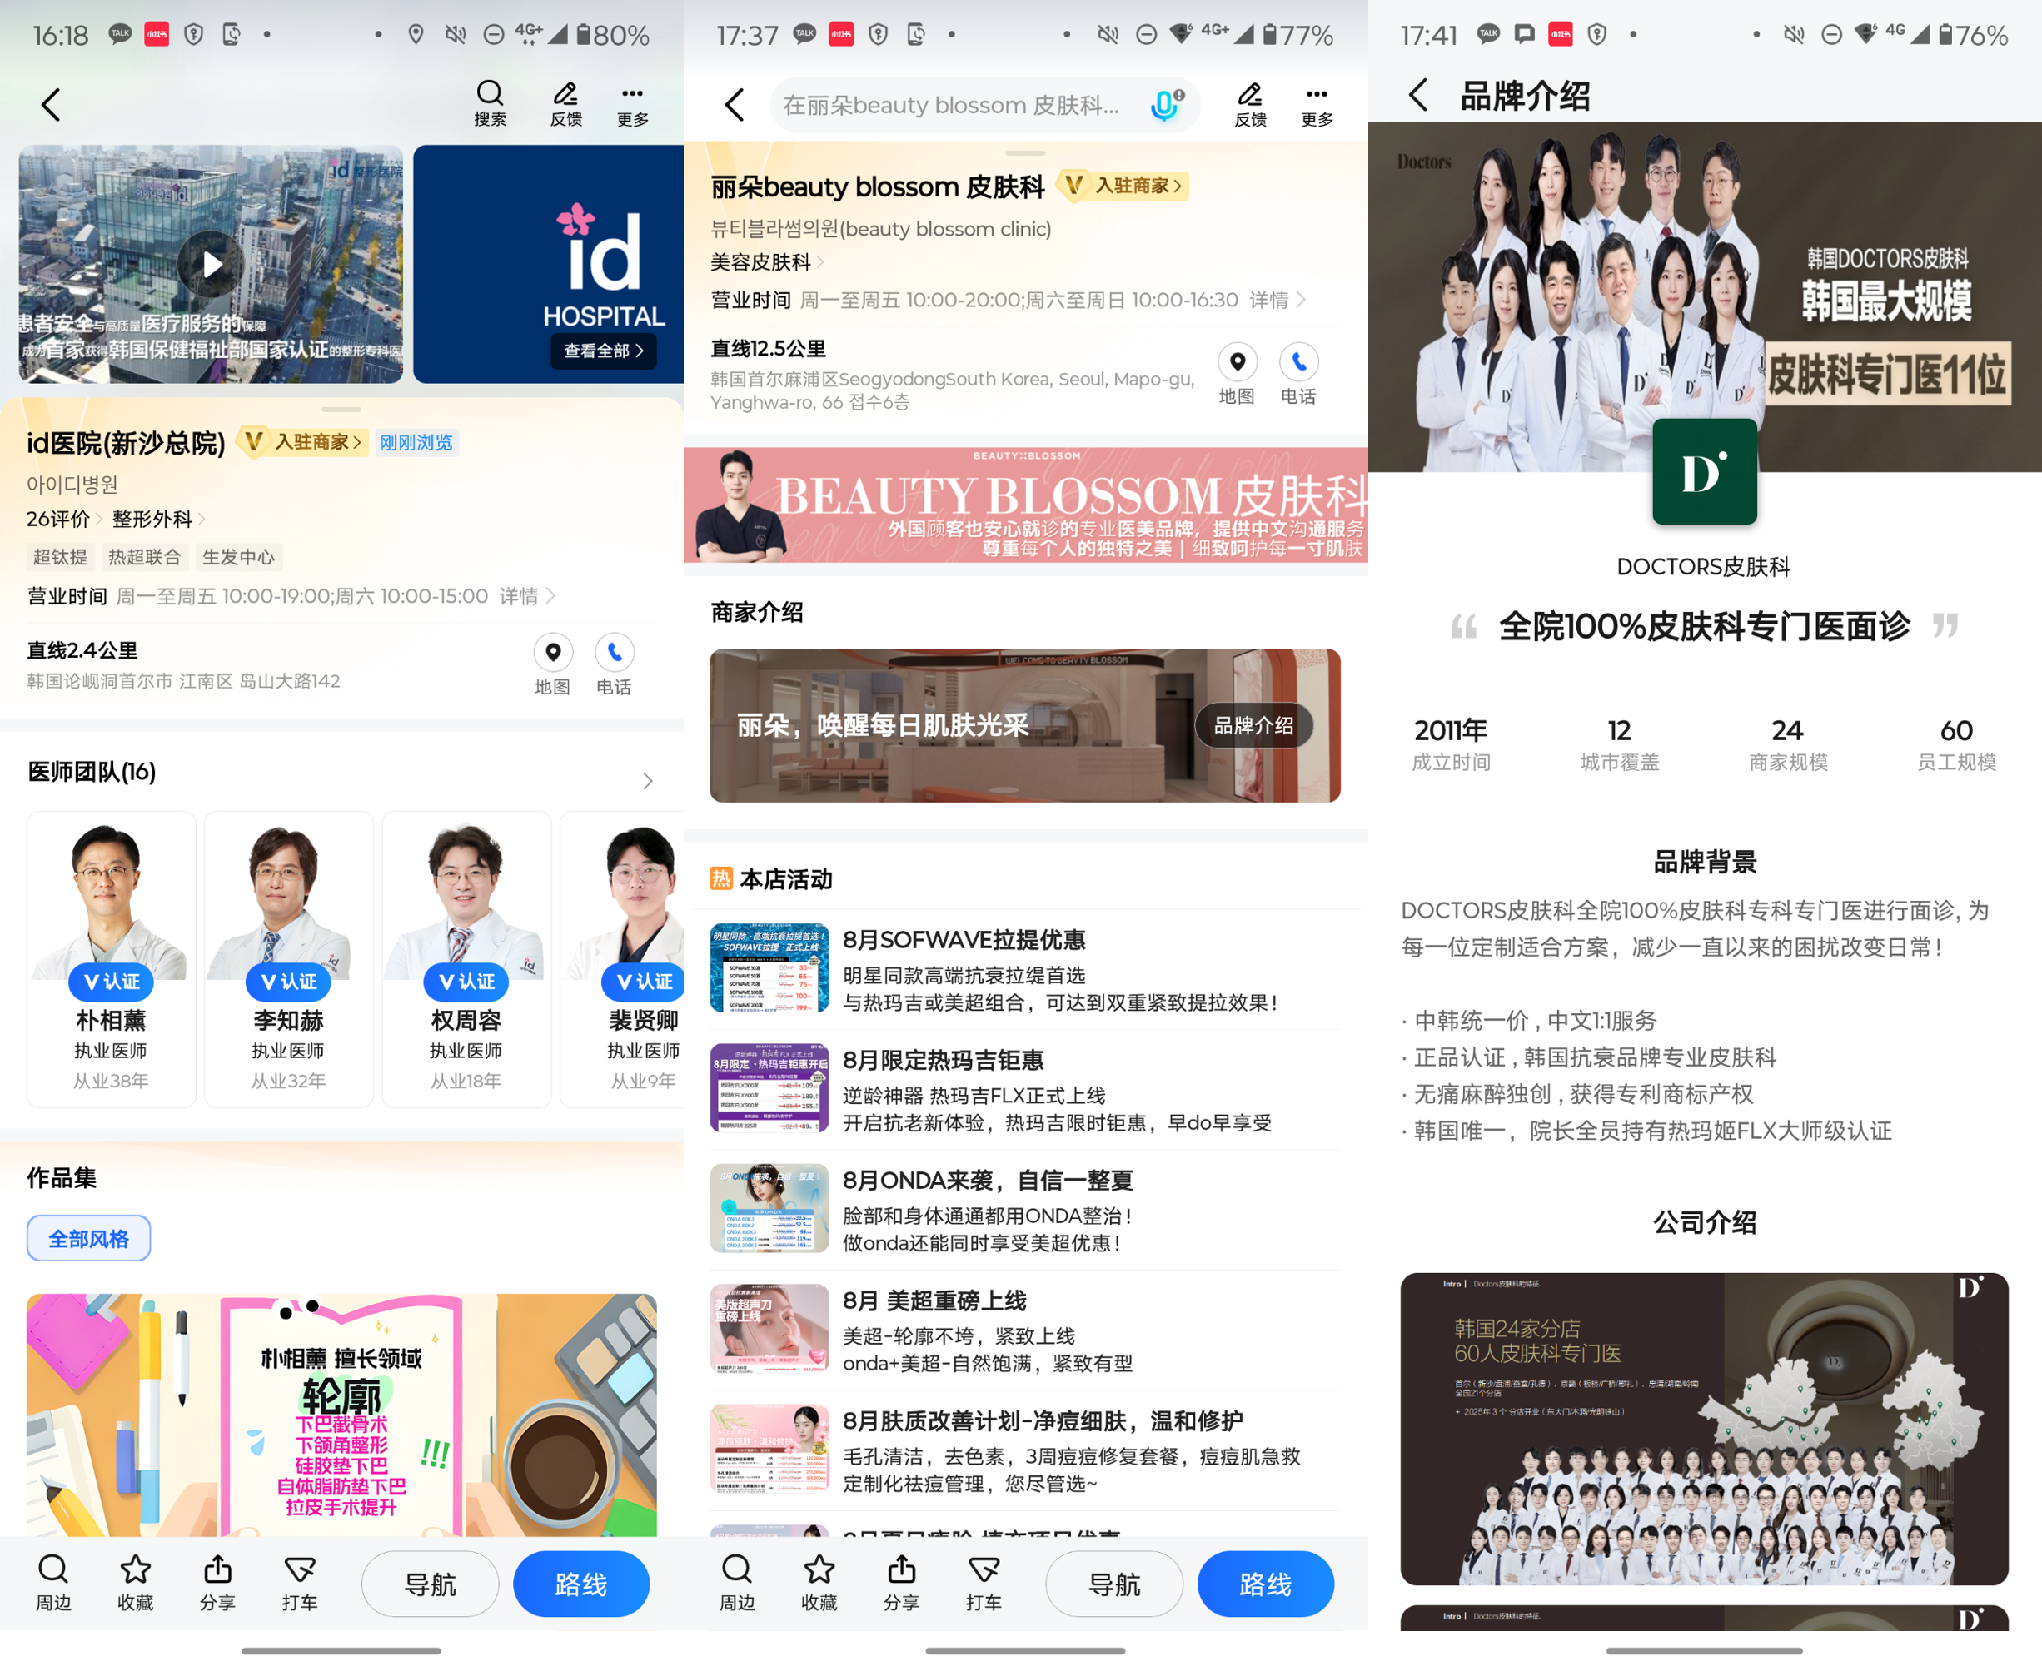Open 8月肤质改善计划-净痘细肤 activity
This screenshot has height=1671, width=2042.
[x=1025, y=1450]
